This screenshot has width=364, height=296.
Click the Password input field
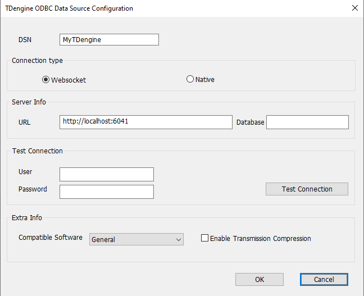tap(107, 192)
